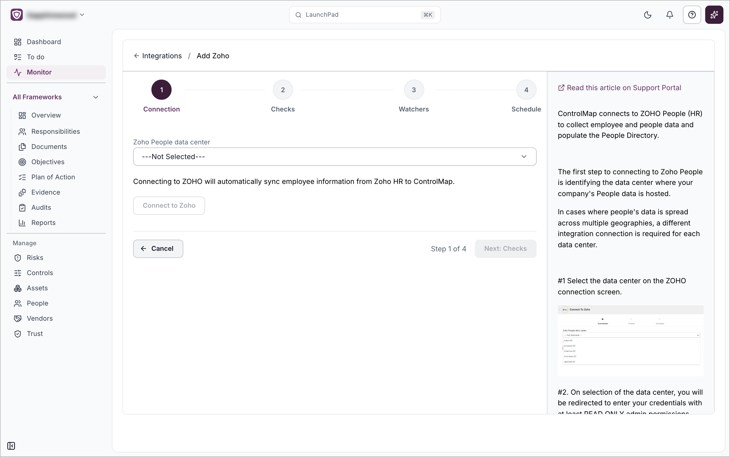
Task: Click the Objectives target icon
Action: click(22, 162)
